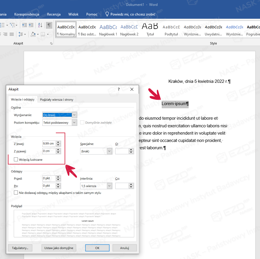
Task: Click the A-Z sort icon
Action: click(40, 25)
